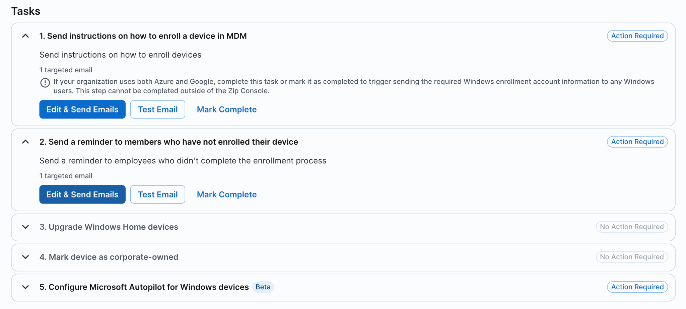Click the info warning icon in task 1

tap(45, 83)
